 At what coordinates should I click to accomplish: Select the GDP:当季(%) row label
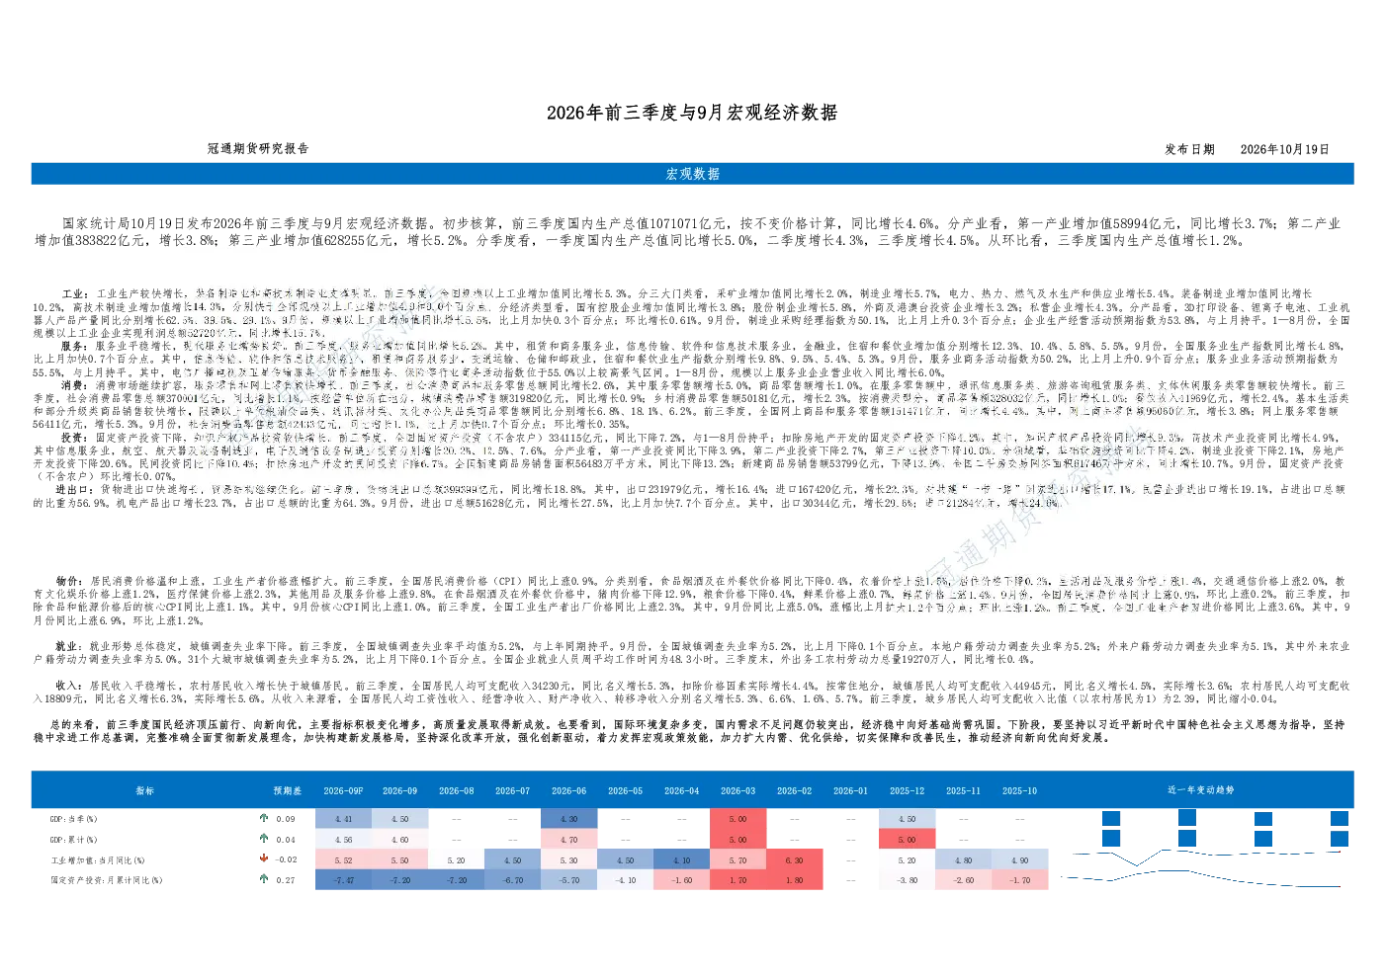(74, 819)
